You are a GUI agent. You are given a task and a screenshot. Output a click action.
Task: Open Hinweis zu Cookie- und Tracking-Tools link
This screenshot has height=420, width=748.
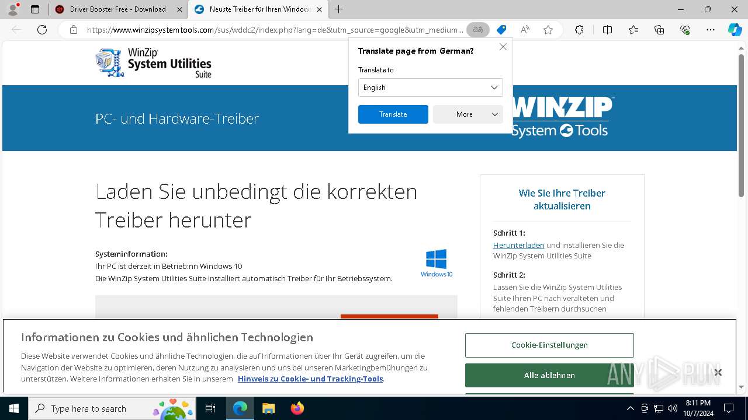point(310,379)
